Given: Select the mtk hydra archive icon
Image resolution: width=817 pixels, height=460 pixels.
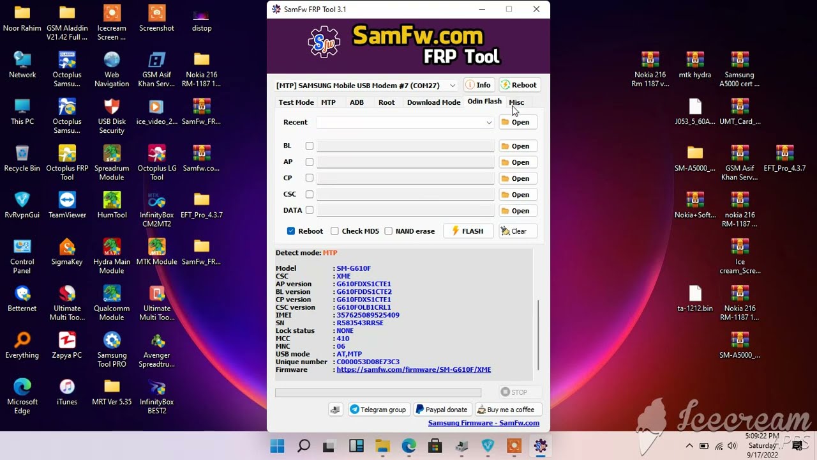Looking at the screenshot, I should point(695,65).
